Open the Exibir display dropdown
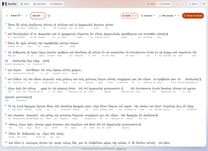The width and height of the screenshot is (208, 151). pos(129,16)
